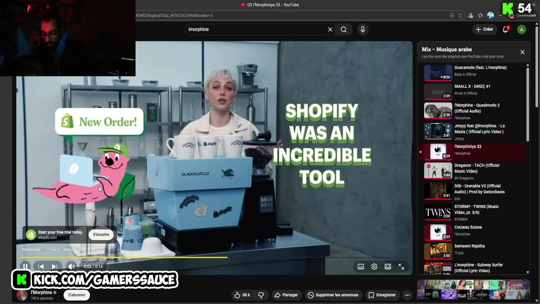540x304 pixels.
Task: Bookmark this page with the star icon
Action: pyautogui.click(x=460, y=15)
